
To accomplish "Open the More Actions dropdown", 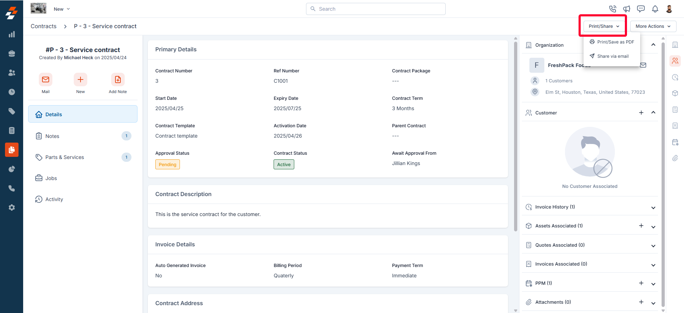I will 653,26.
